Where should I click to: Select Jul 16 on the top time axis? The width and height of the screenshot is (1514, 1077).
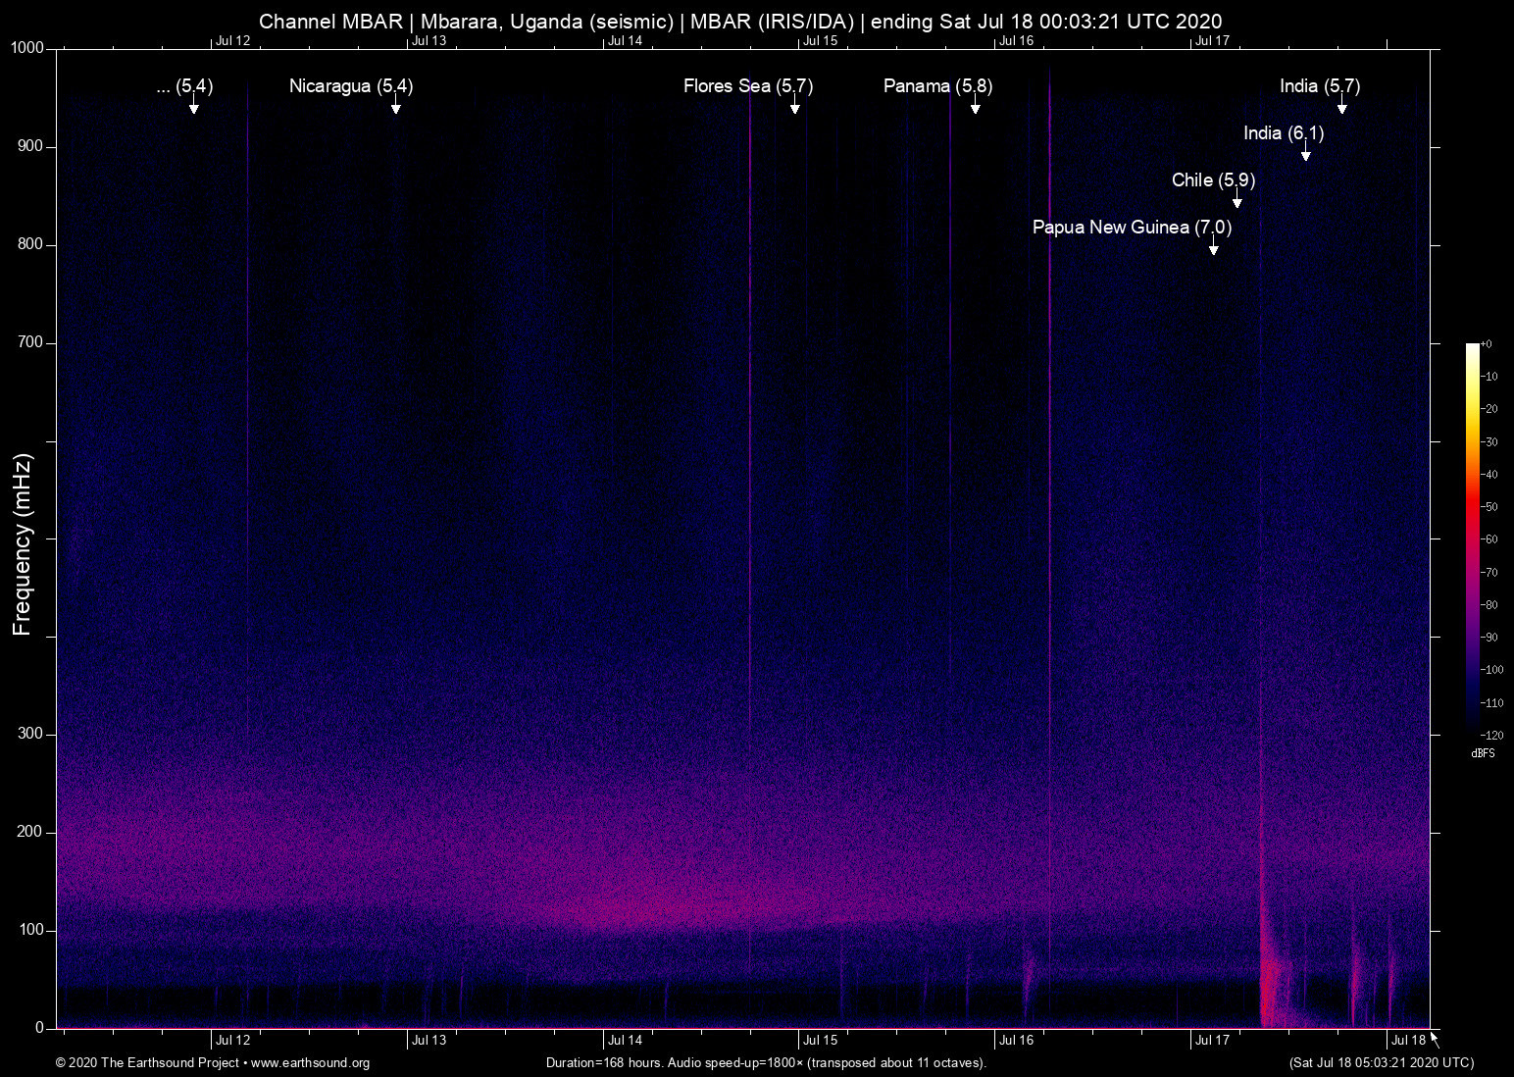pos(1016,41)
